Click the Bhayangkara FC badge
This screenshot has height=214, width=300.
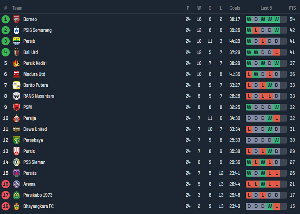[16, 206]
